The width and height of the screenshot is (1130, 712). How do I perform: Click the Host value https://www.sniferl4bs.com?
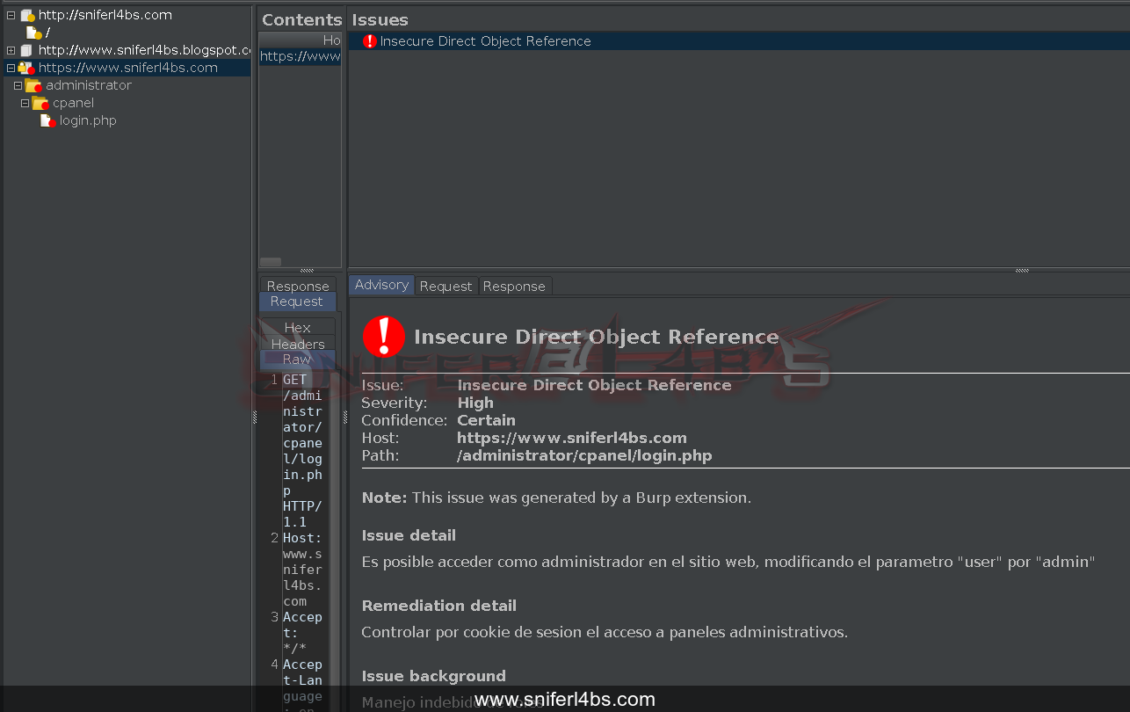click(572, 438)
